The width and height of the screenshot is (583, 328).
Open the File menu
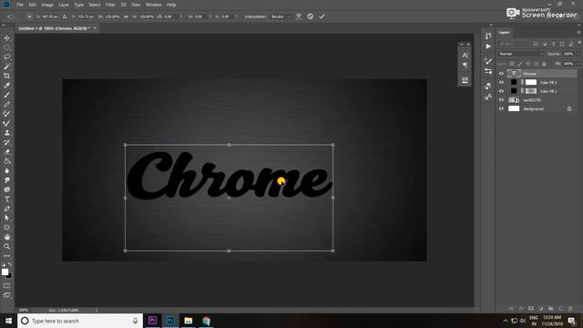(20, 5)
